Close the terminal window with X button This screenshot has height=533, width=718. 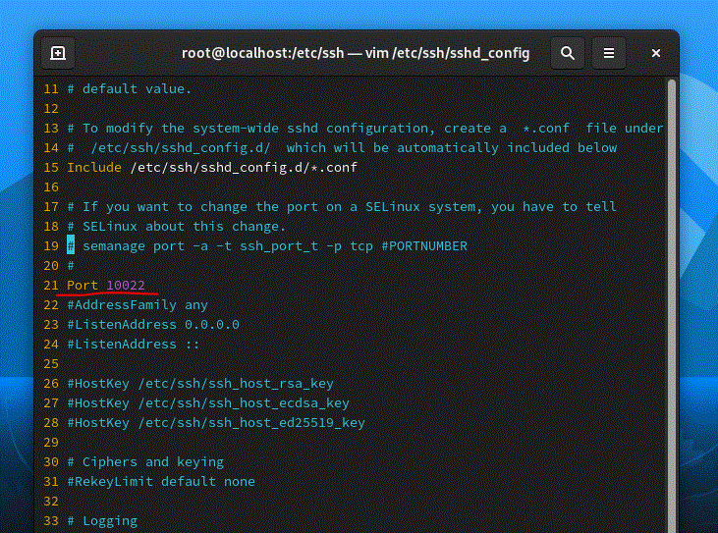pyautogui.click(x=656, y=53)
